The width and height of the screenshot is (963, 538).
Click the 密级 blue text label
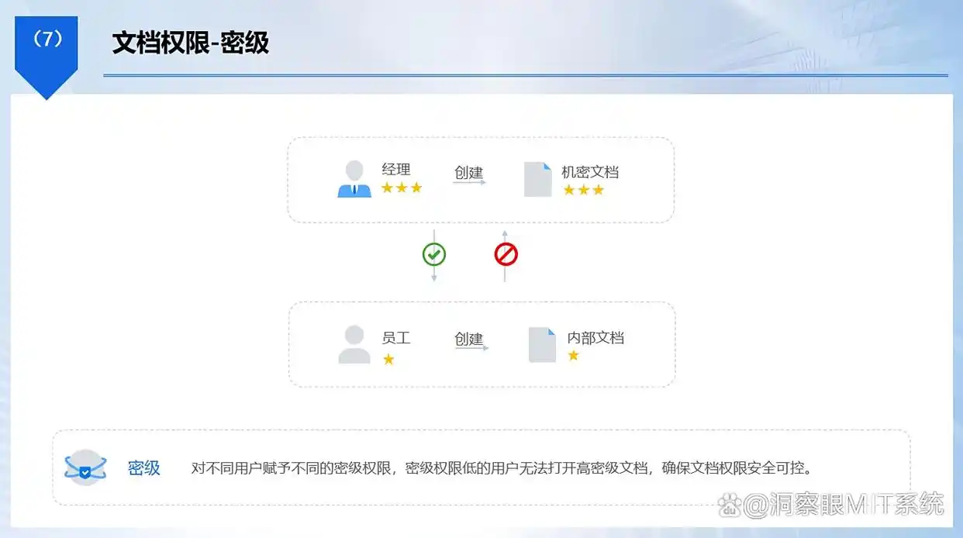tap(143, 466)
